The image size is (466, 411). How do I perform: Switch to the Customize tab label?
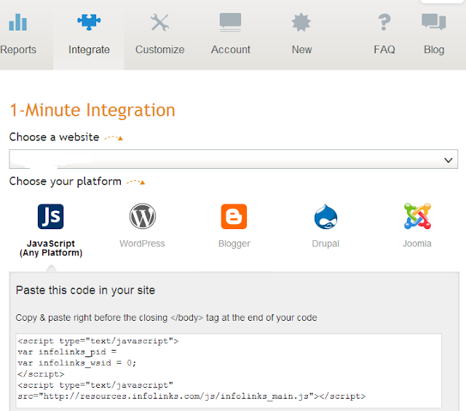[160, 49]
